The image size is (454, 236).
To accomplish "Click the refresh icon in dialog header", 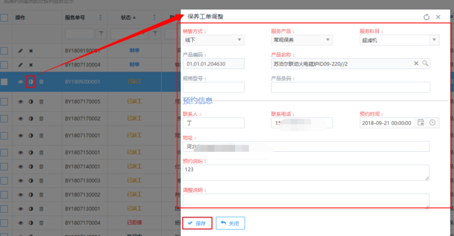I will pyautogui.click(x=426, y=17).
